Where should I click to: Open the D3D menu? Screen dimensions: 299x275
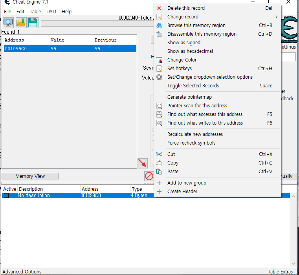[51, 12]
